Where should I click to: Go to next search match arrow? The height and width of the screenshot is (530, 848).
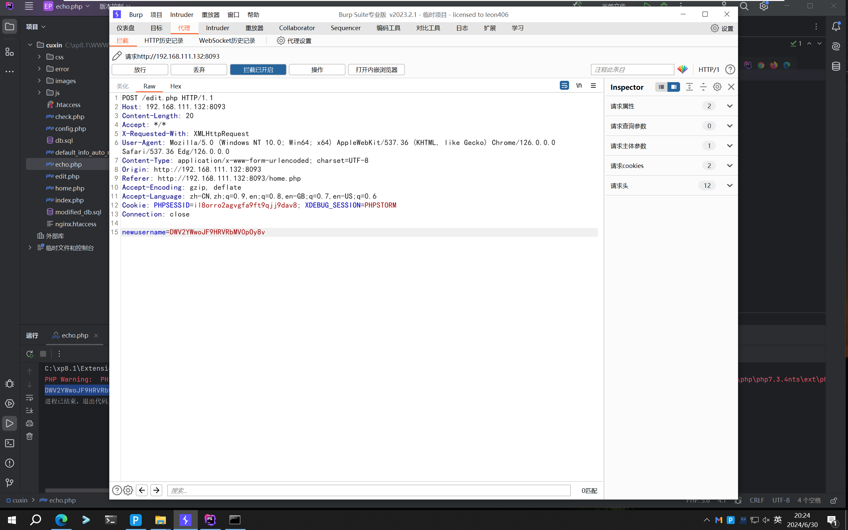click(x=156, y=490)
